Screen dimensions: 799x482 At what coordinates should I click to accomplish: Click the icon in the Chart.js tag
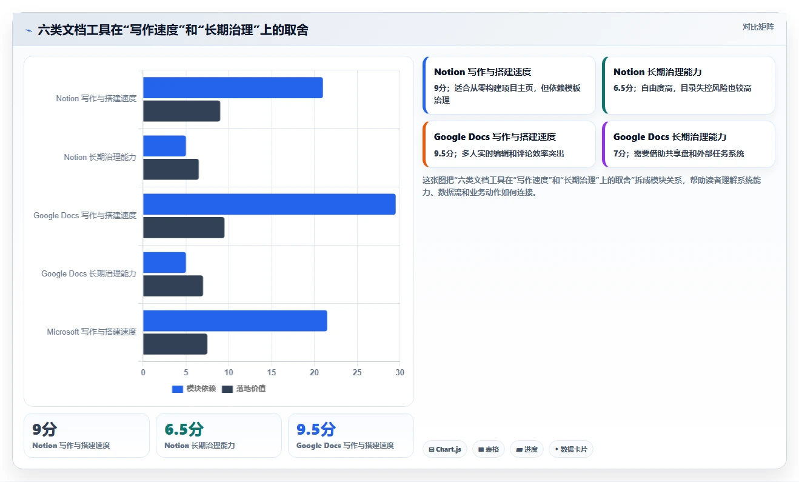[x=431, y=450]
